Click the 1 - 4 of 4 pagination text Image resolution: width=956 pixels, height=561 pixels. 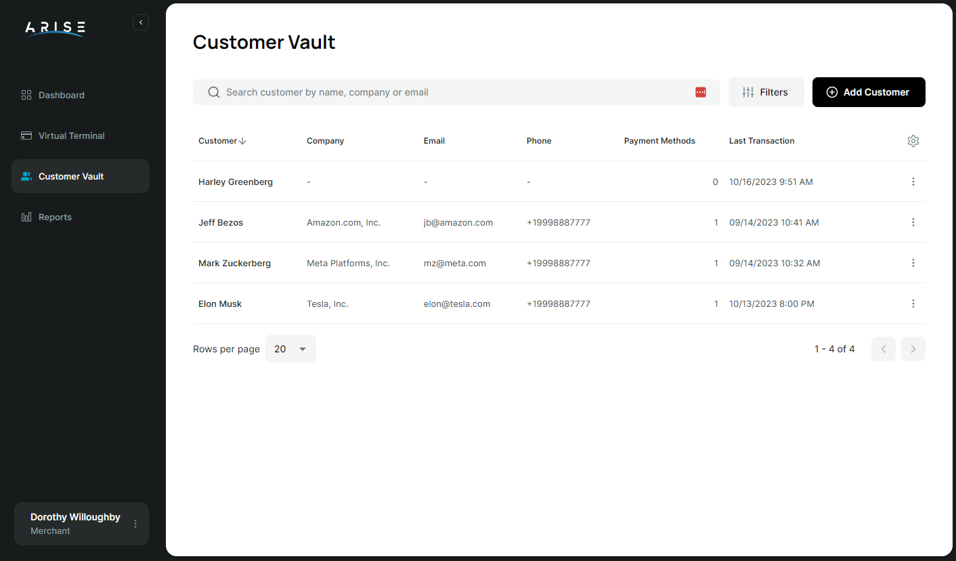(x=835, y=349)
